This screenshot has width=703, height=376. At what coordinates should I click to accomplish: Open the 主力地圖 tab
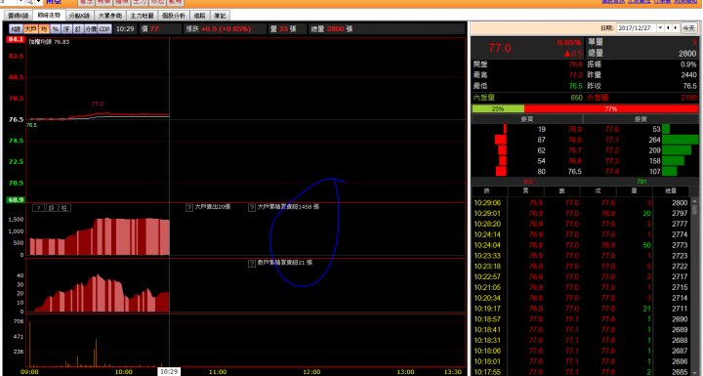[142, 16]
